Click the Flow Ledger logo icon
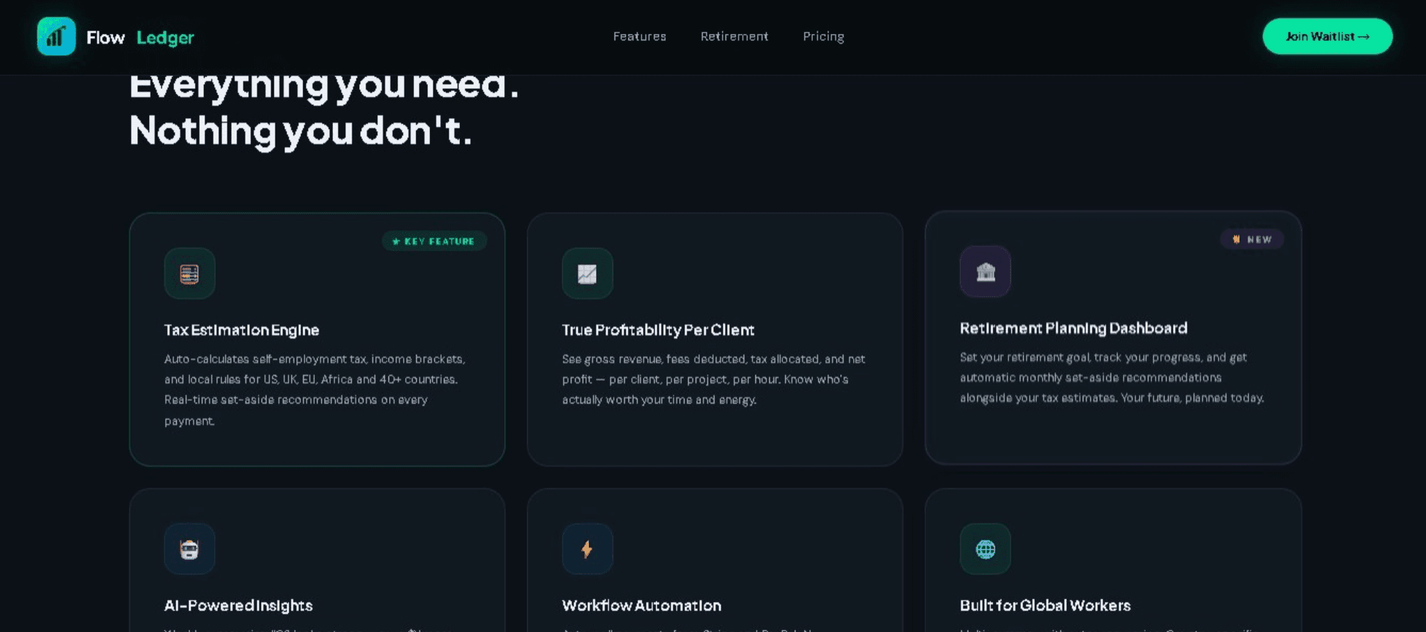This screenshot has height=632, width=1426. pyautogui.click(x=56, y=36)
